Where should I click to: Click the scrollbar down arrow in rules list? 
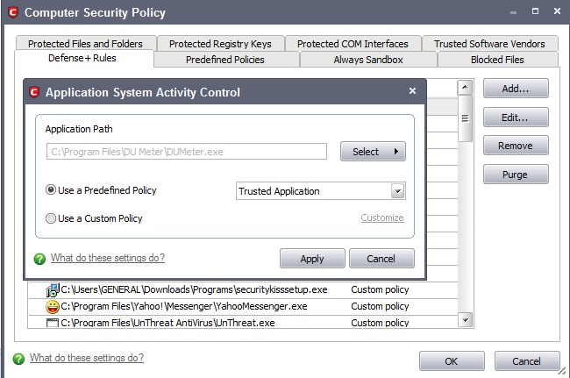pos(465,320)
